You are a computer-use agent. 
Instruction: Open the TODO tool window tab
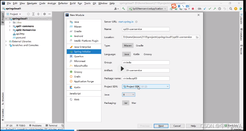20,126
